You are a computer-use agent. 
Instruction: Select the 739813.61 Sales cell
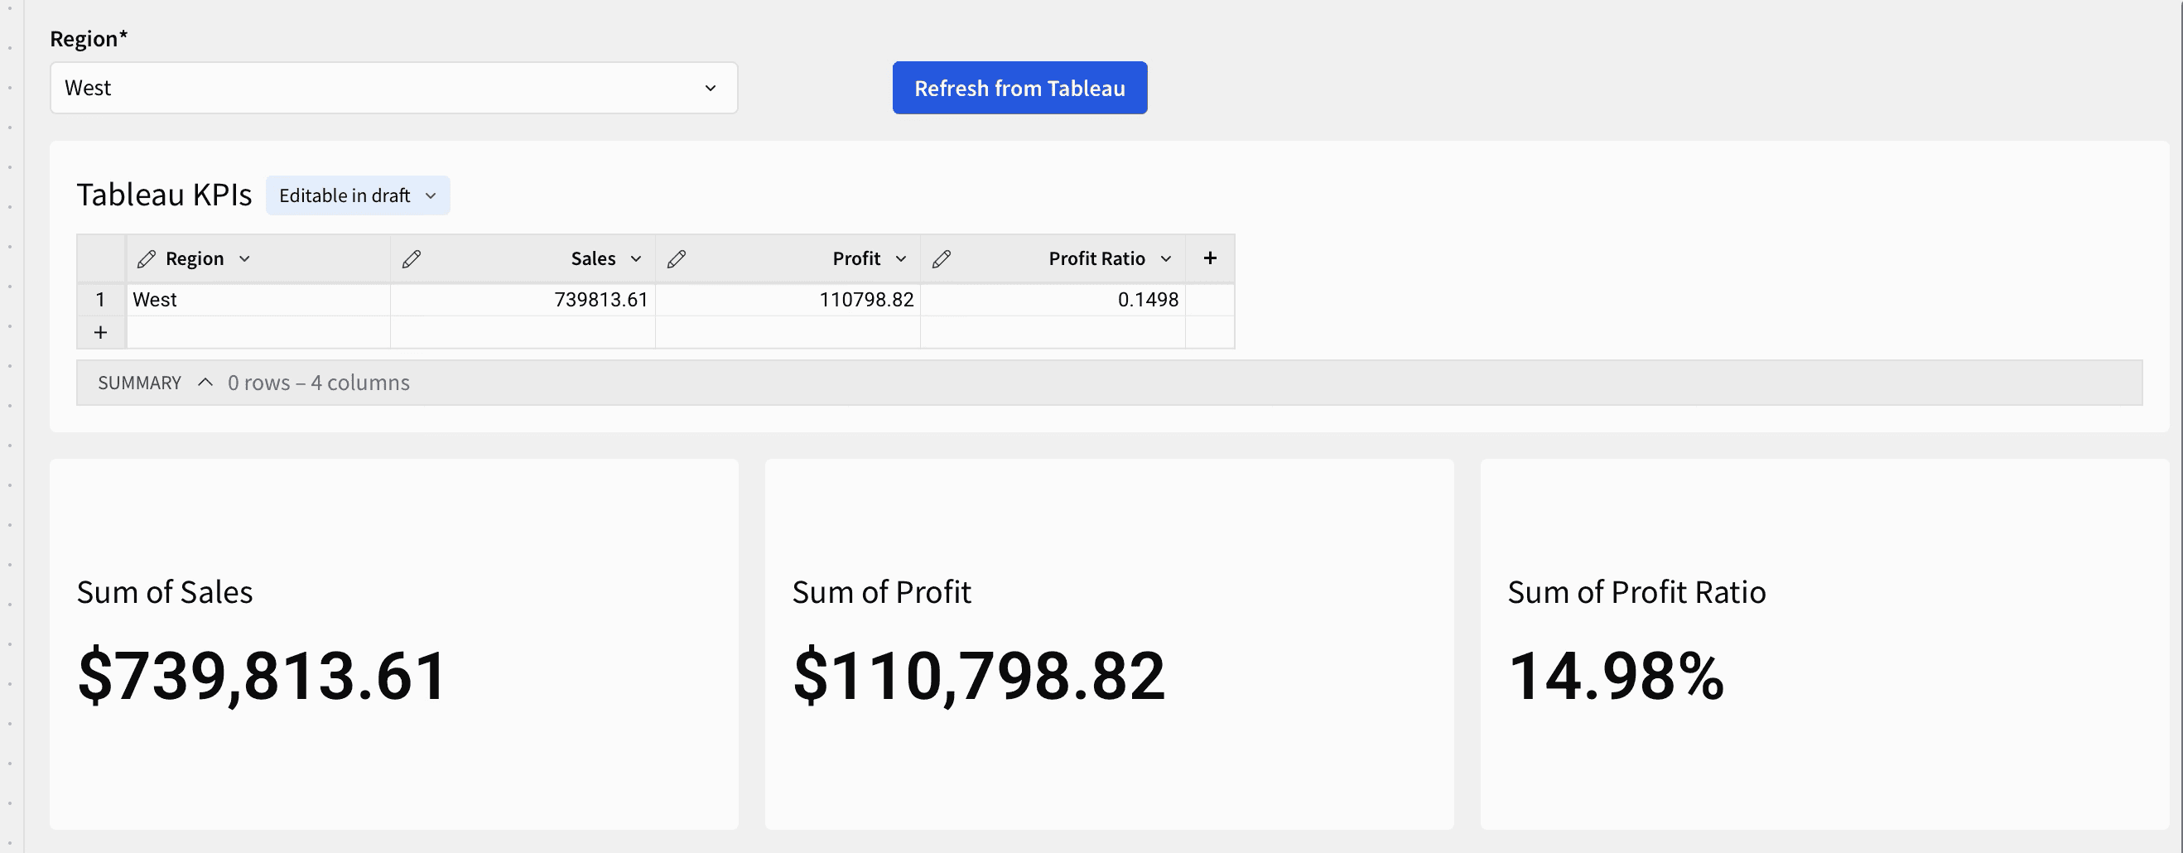click(523, 300)
